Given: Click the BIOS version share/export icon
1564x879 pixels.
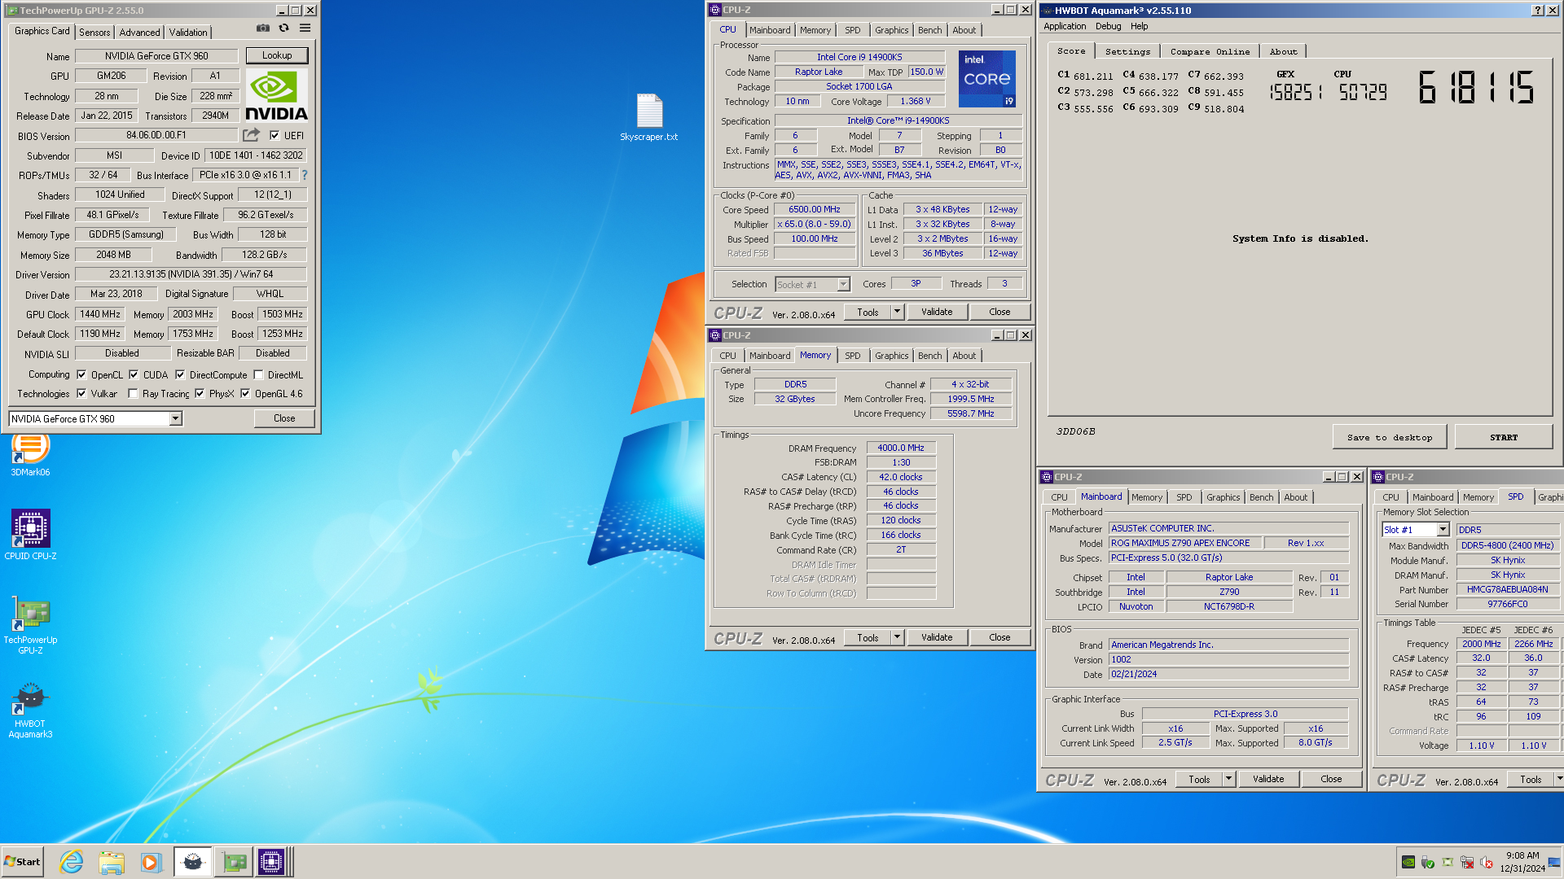Looking at the screenshot, I should tap(251, 135).
